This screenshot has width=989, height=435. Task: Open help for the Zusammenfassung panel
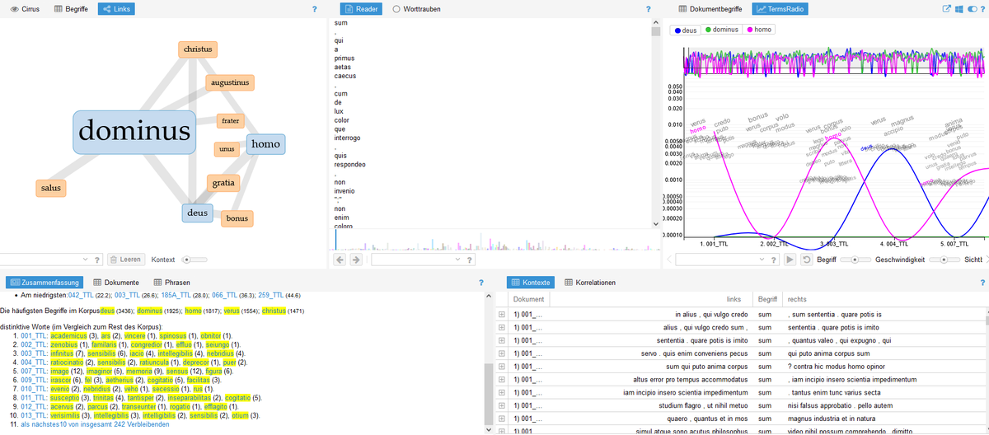point(480,283)
